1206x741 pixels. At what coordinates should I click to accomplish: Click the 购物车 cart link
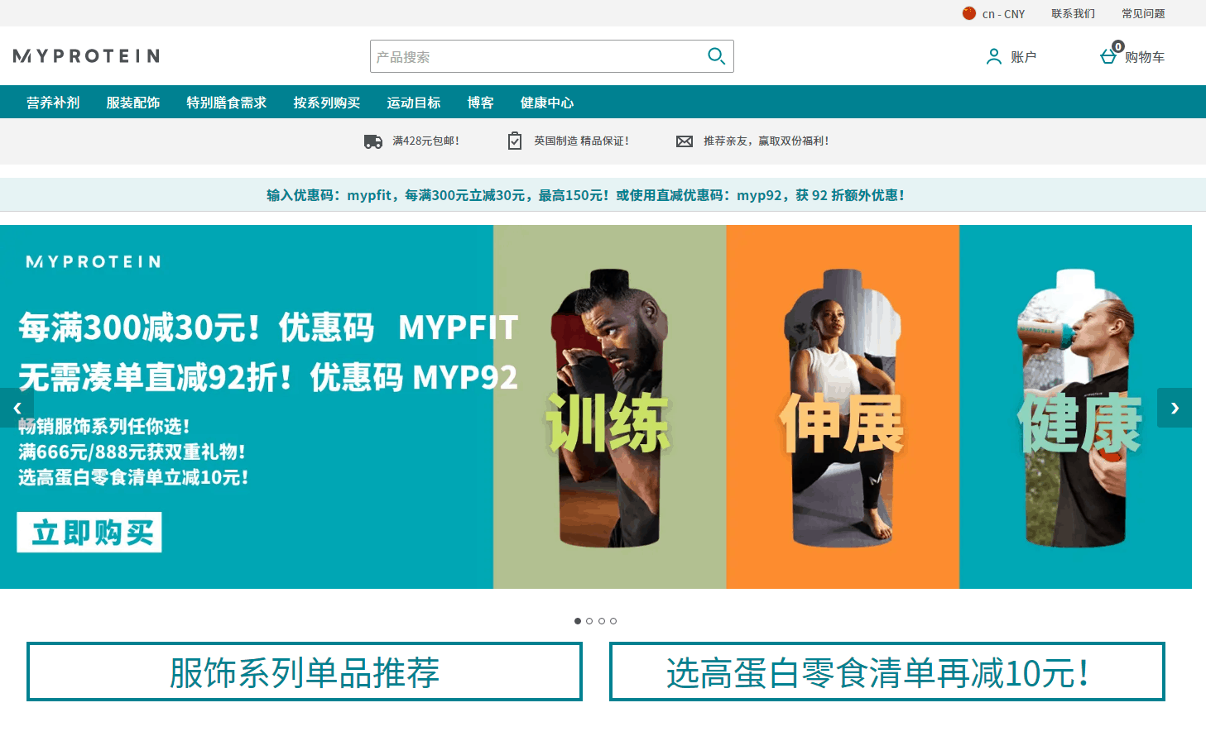pyautogui.click(x=1145, y=56)
